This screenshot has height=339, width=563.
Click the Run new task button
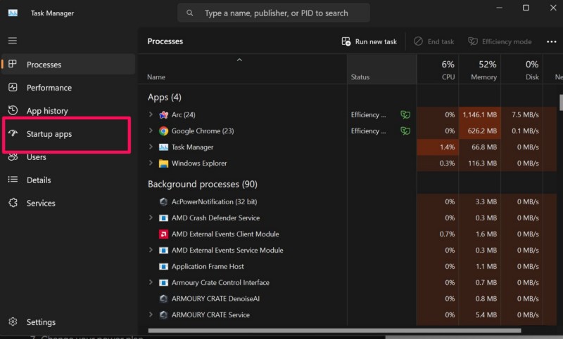coord(369,41)
